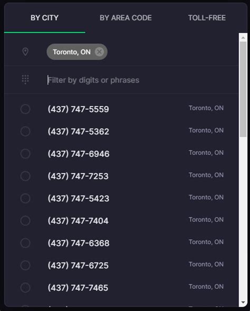Viewport: 250px width, 311px height.
Task: Select radio for (437) 747-5559
Action: click(25, 109)
